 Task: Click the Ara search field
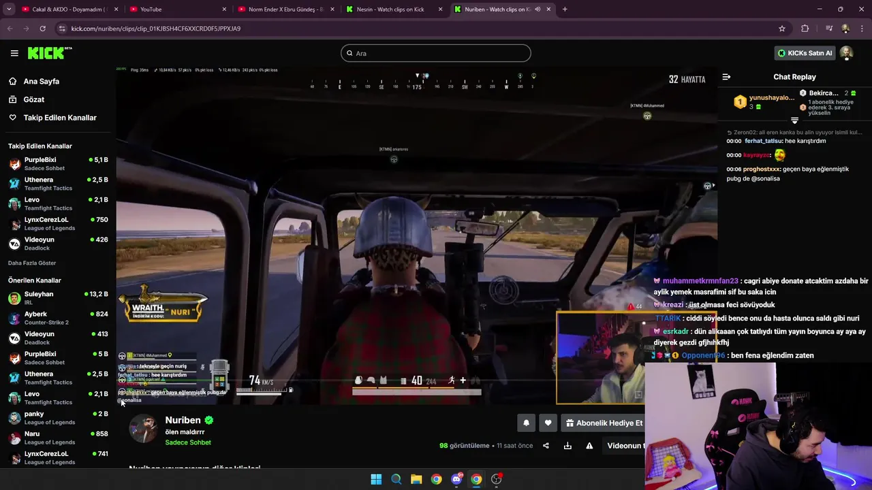436,53
